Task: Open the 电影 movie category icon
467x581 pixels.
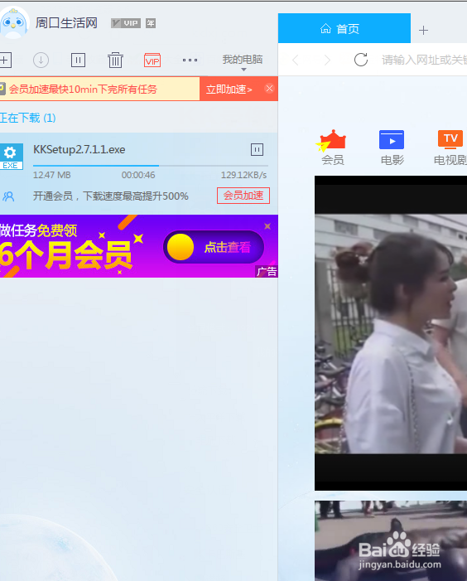Action: pyautogui.click(x=392, y=148)
